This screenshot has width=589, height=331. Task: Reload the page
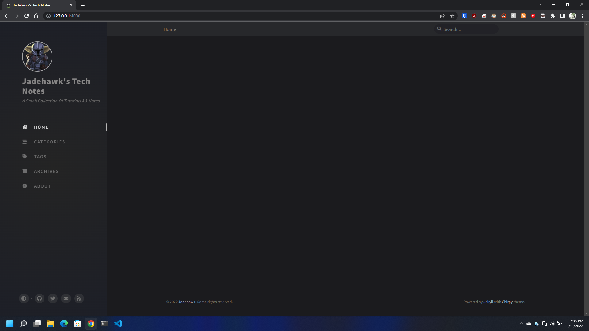(x=26, y=16)
